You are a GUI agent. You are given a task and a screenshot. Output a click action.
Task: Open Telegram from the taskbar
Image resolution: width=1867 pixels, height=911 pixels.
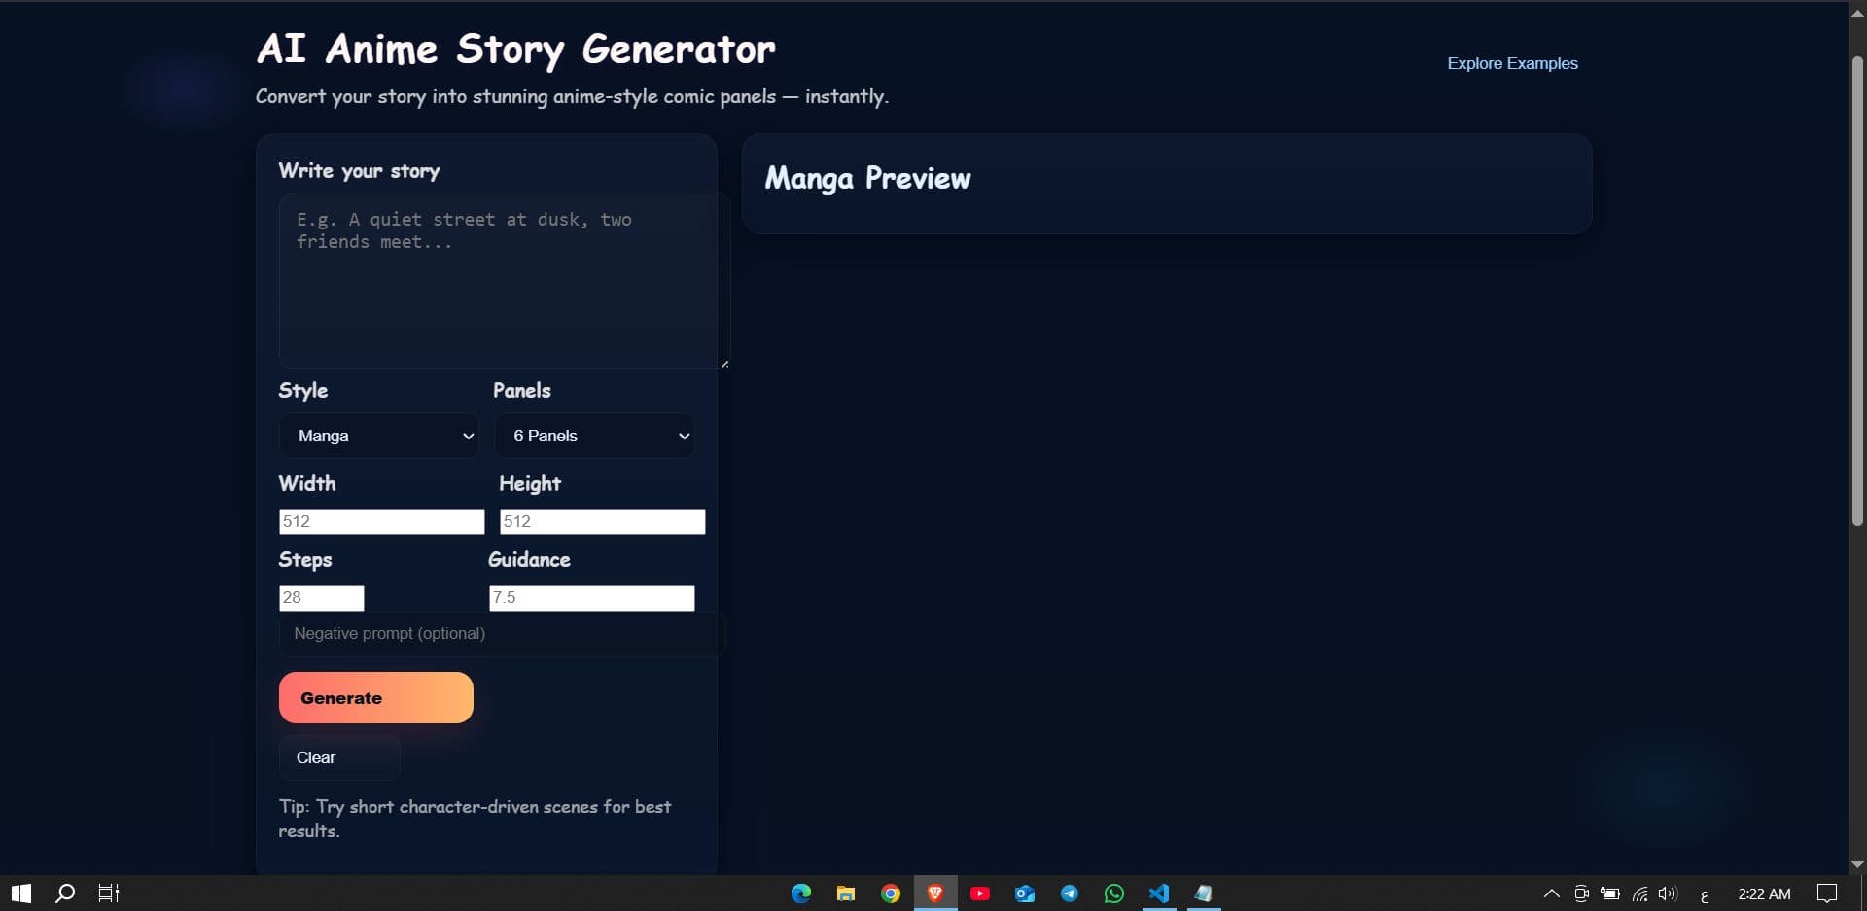[1070, 893]
